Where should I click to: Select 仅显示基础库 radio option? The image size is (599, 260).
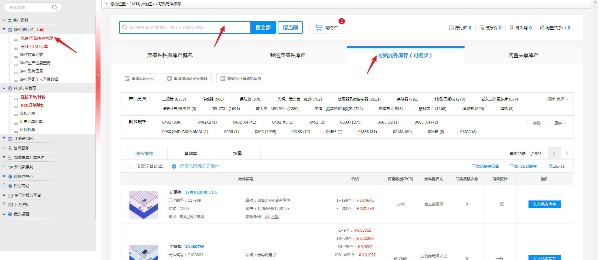tap(131, 166)
